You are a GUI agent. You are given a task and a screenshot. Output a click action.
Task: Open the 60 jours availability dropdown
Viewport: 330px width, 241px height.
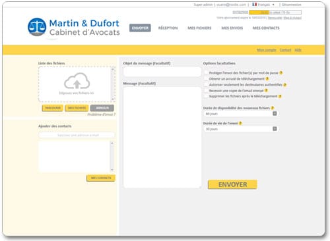tap(241, 114)
